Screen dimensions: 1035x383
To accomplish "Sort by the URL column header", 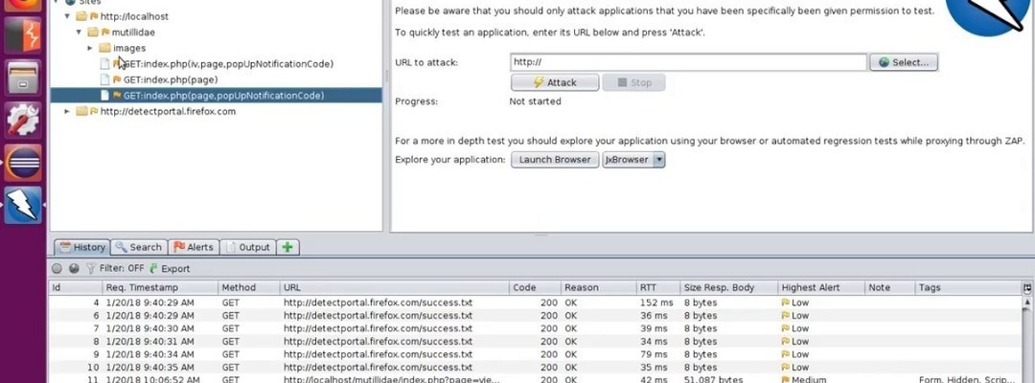I will 395,288.
